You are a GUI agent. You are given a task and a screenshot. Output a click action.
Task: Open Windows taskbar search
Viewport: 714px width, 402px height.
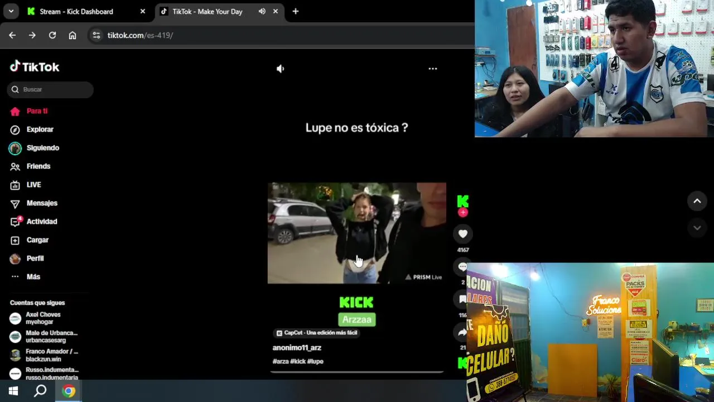40,391
